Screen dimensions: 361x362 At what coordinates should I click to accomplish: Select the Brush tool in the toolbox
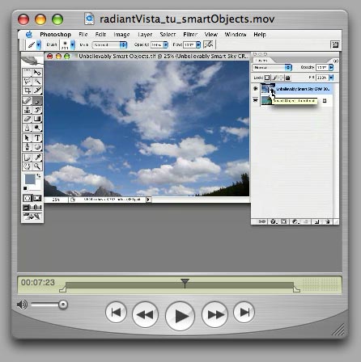pyautogui.click(x=37, y=101)
